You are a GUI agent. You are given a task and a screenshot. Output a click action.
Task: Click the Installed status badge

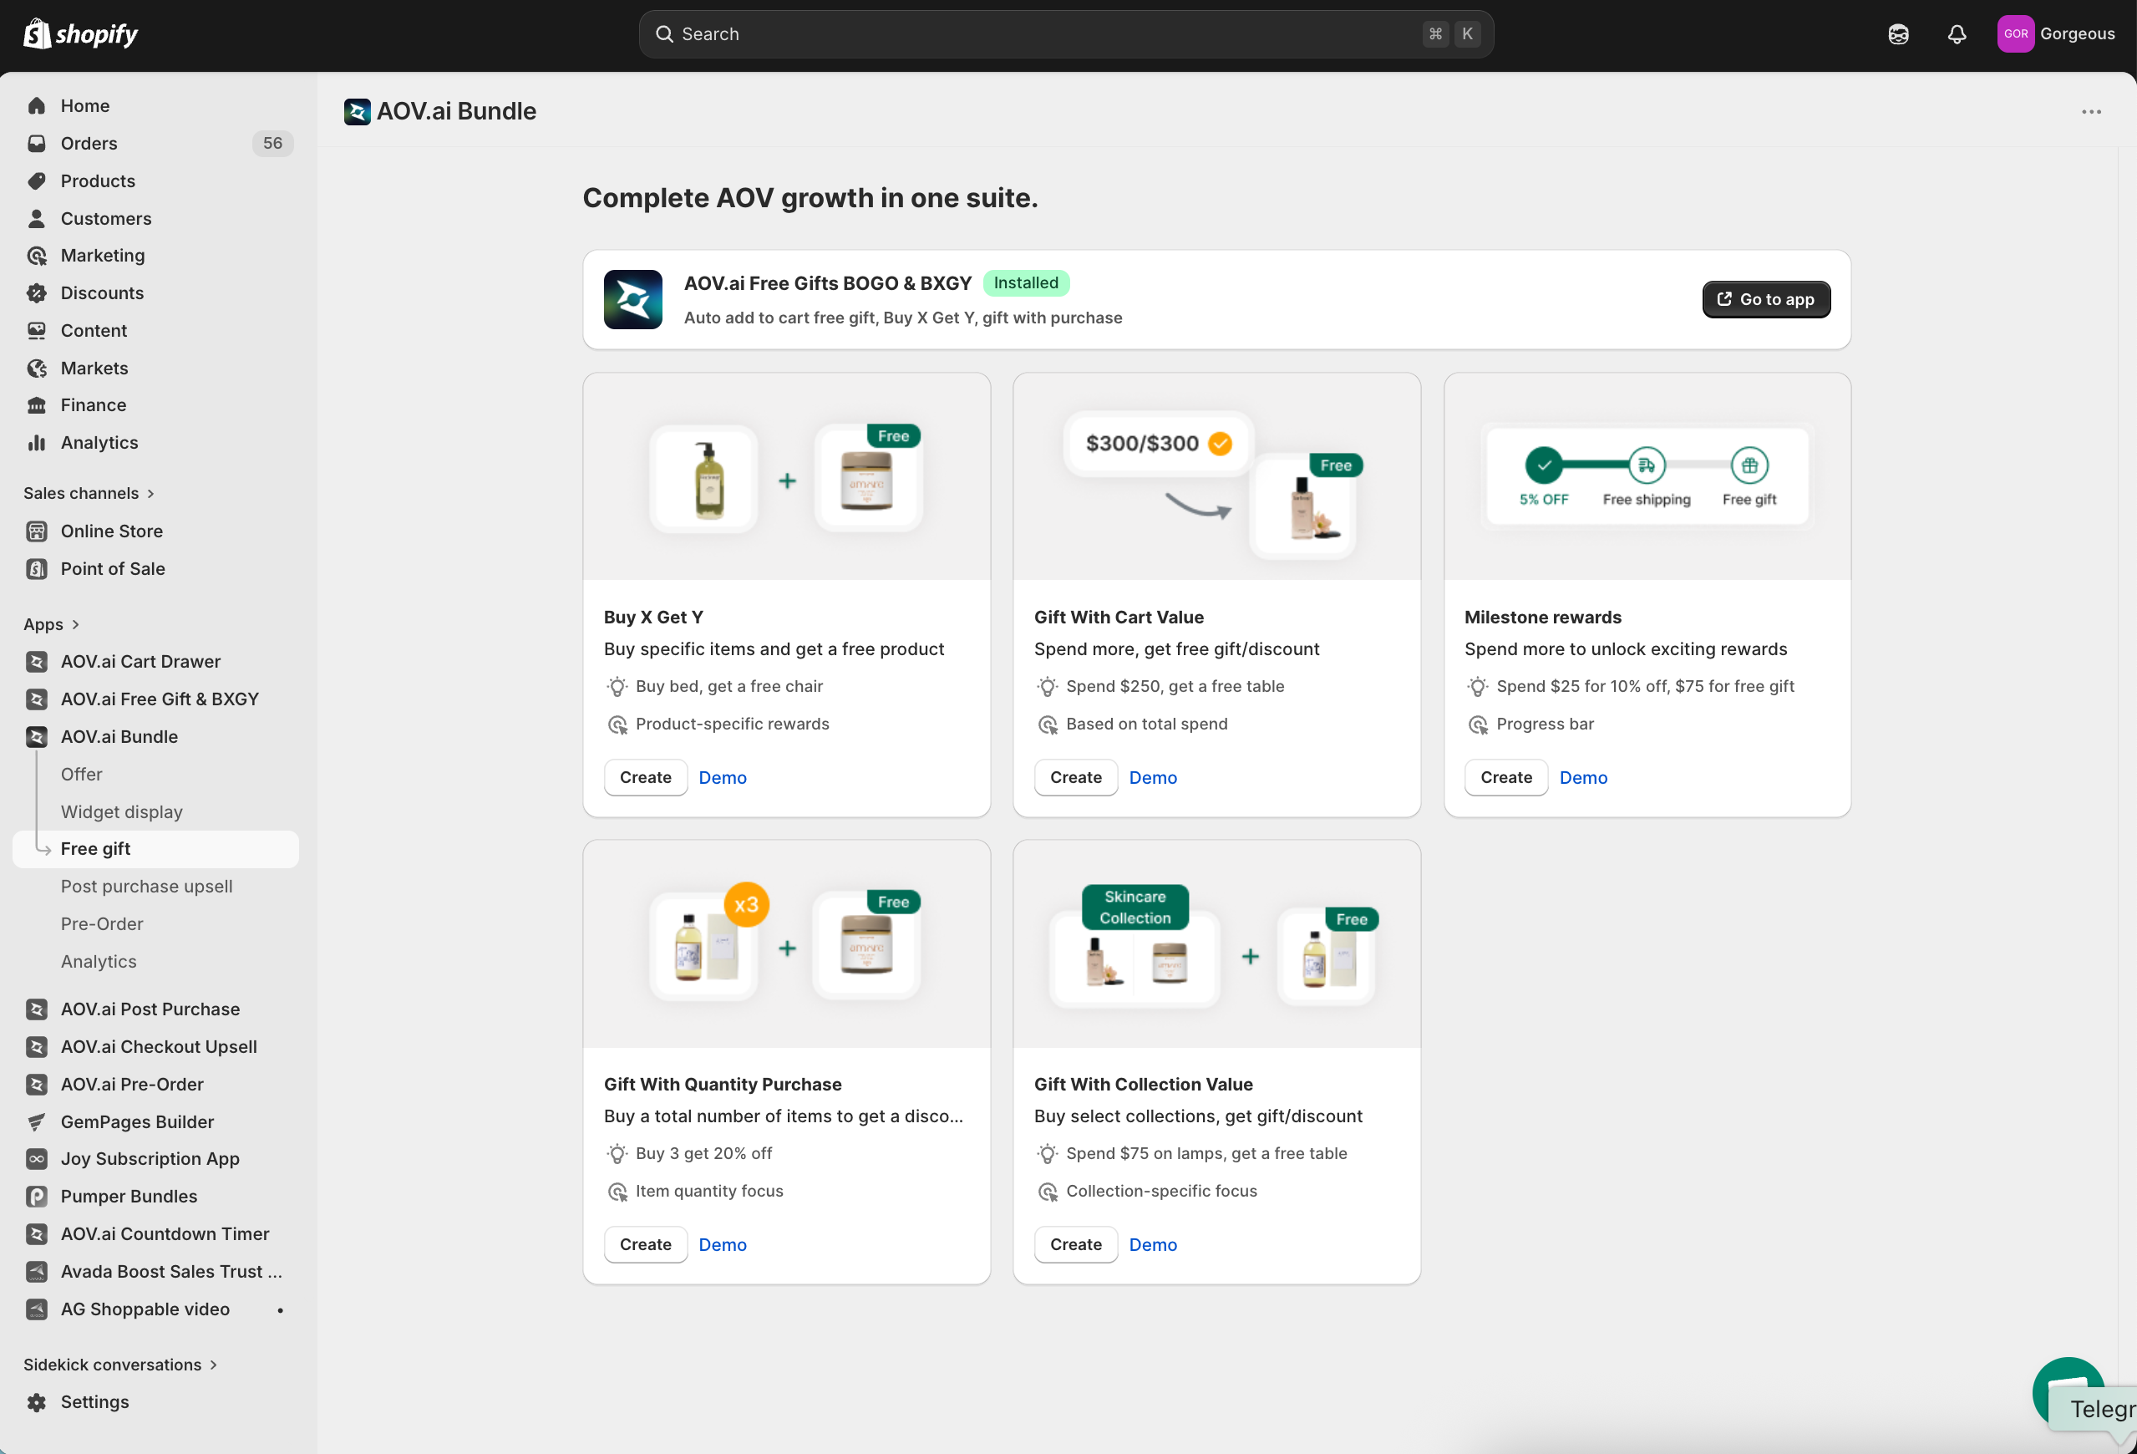pyautogui.click(x=1026, y=283)
